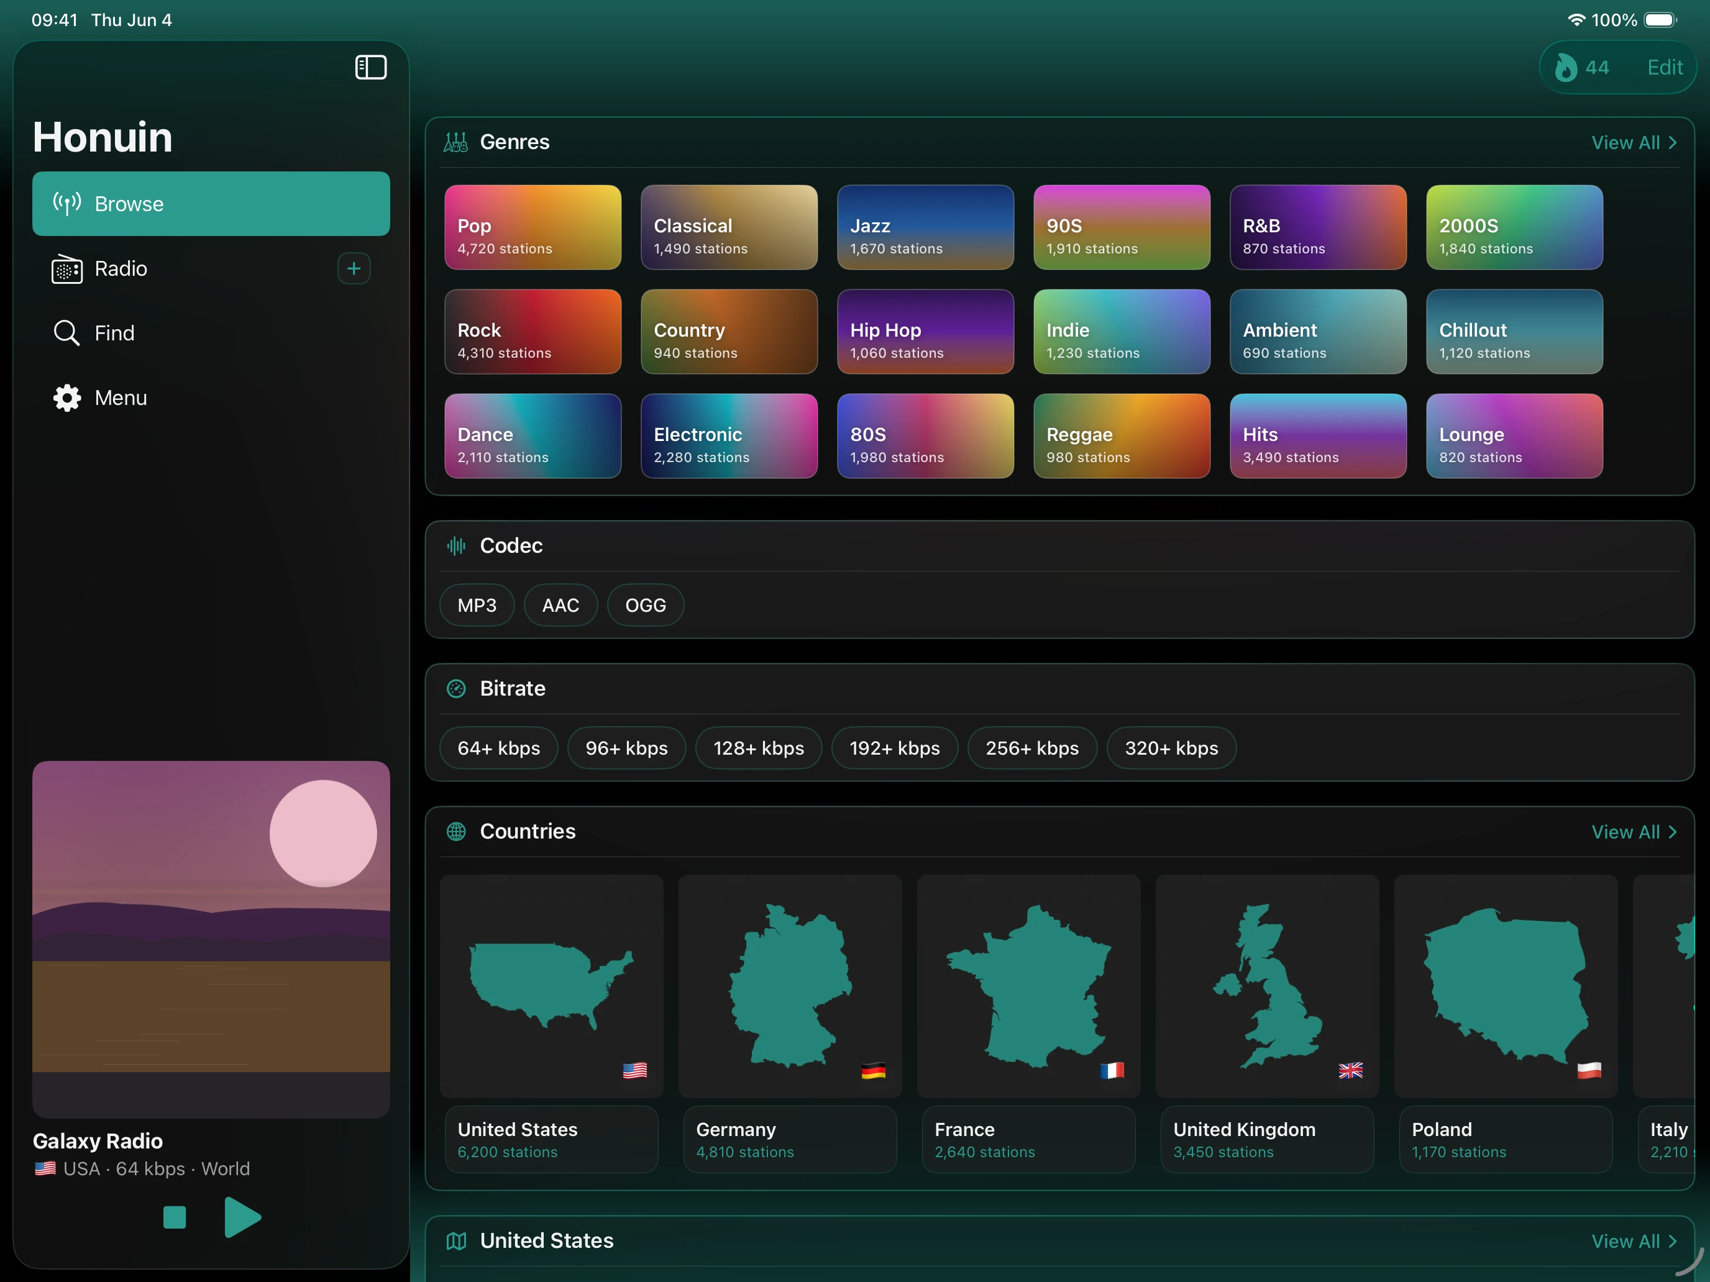Filter by OGG codec
The width and height of the screenshot is (1710, 1282).
tap(646, 605)
